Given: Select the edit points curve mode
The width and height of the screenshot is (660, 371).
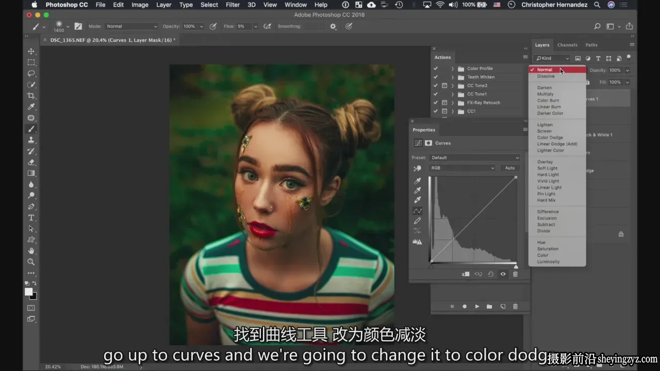Looking at the screenshot, I should point(418,211).
